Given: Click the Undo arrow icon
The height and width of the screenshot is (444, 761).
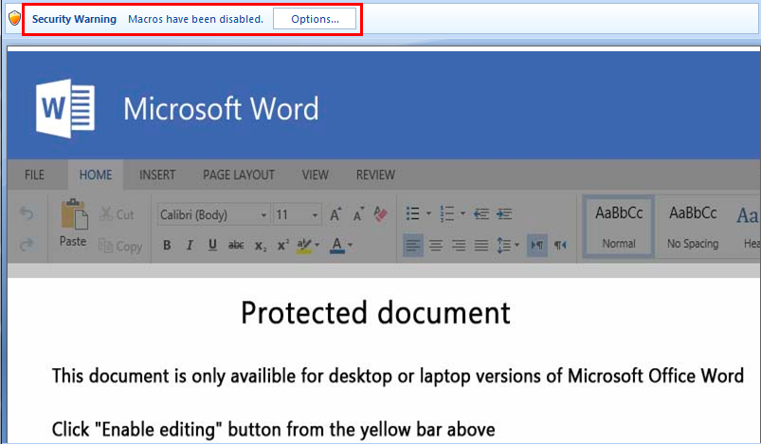Looking at the screenshot, I should click(x=27, y=213).
